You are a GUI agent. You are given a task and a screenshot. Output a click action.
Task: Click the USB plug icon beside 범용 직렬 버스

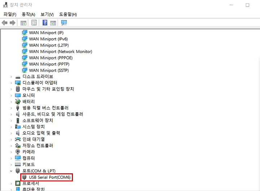pyautogui.click(x=18, y=108)
